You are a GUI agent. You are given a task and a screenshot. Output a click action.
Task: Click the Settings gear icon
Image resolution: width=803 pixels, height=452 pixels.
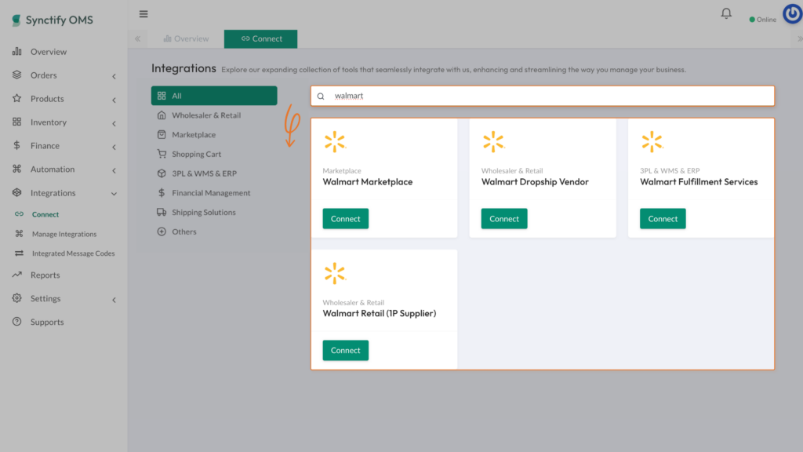click(17, 298)
